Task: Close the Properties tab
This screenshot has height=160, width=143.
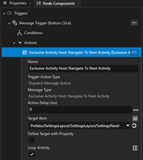Action: pyautogui.click(x=30, y=3)
